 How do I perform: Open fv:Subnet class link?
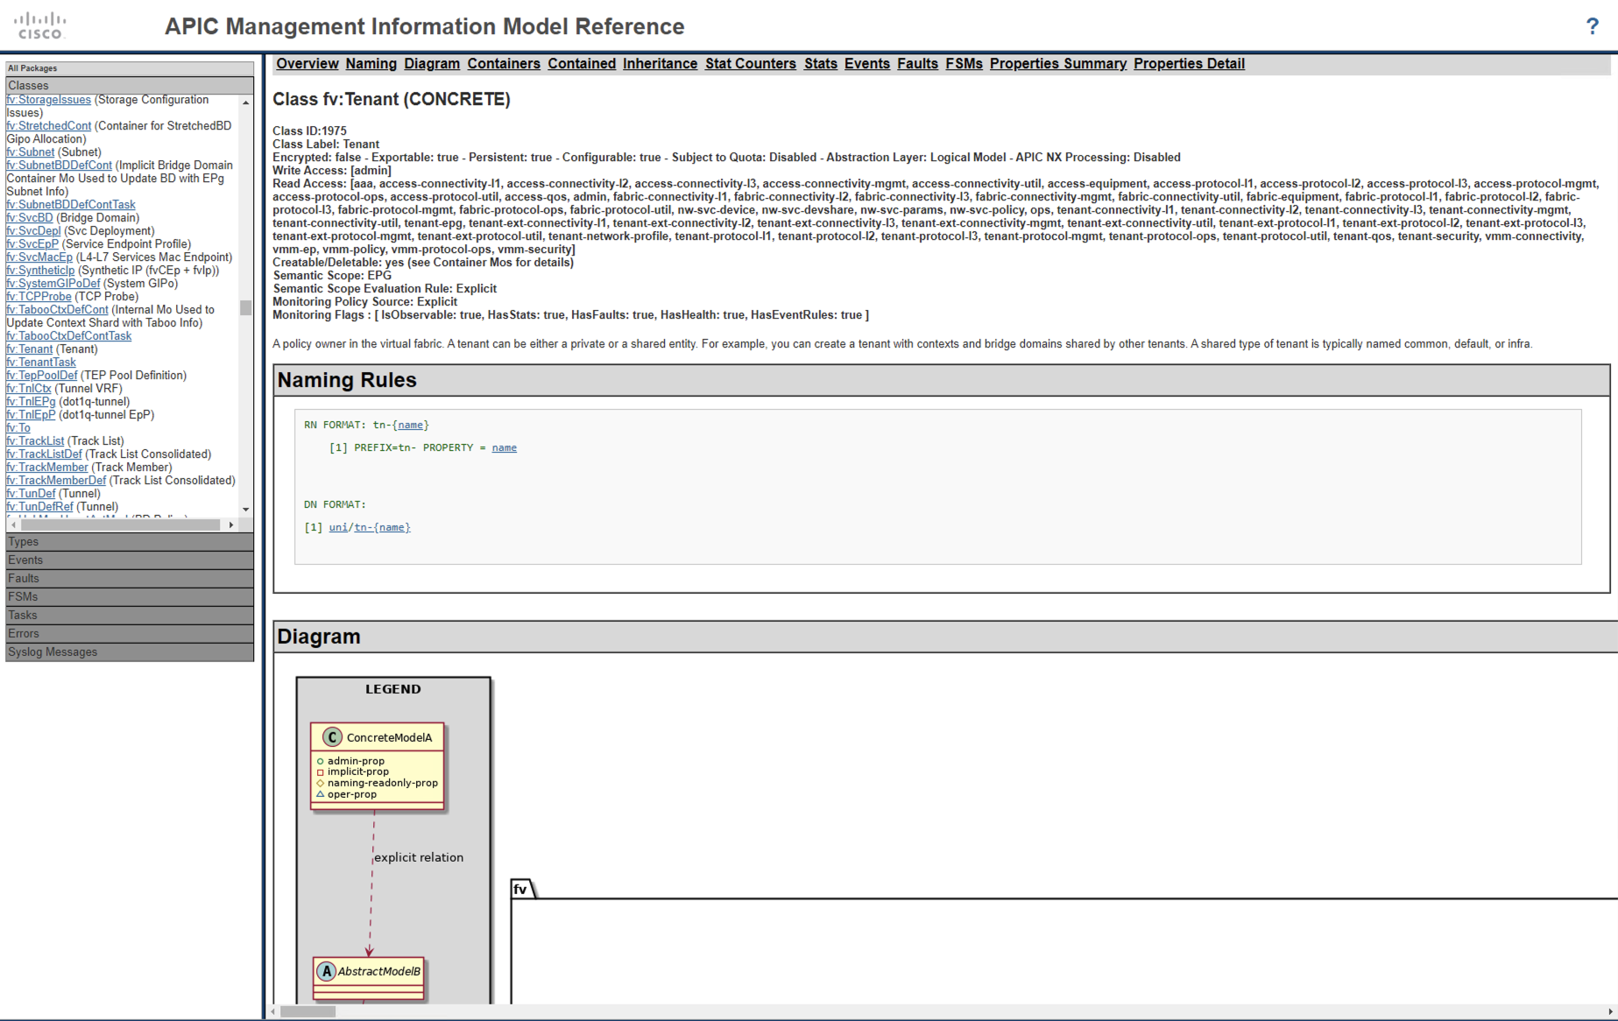31,152
